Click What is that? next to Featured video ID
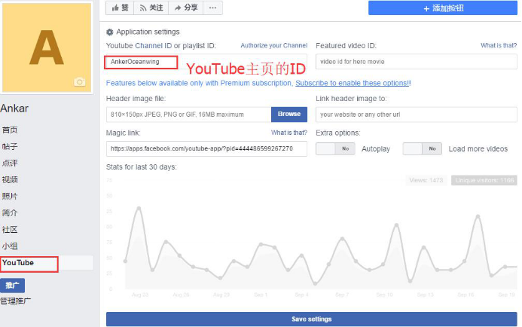Screen dimensions: 522x327 (x=499, y=46)
